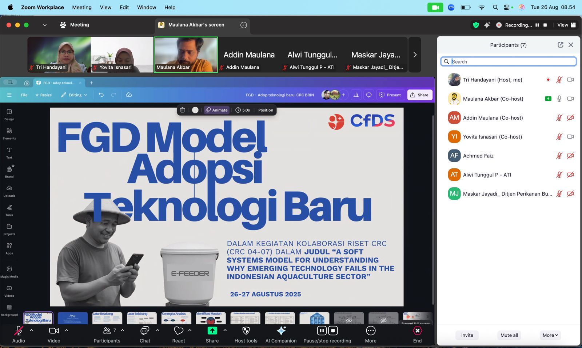The height and width of the screenshot is (348, 582).
Task: Open the More options in Zoom toolbar
Action: click(x=371, y=335)
